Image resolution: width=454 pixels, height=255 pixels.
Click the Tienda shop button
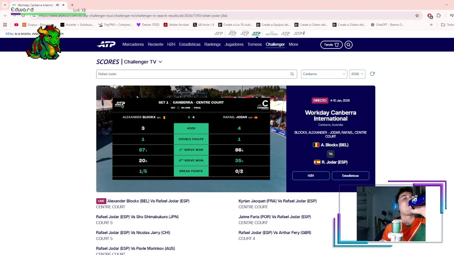(x=331, y=45)
